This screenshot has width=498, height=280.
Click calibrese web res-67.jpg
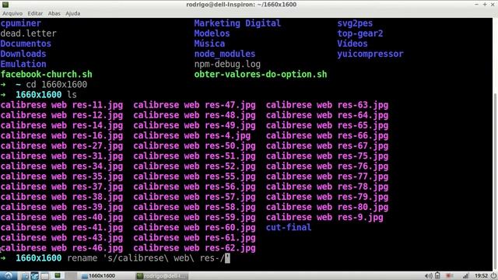pyautogui.click(x=327, y=145)
